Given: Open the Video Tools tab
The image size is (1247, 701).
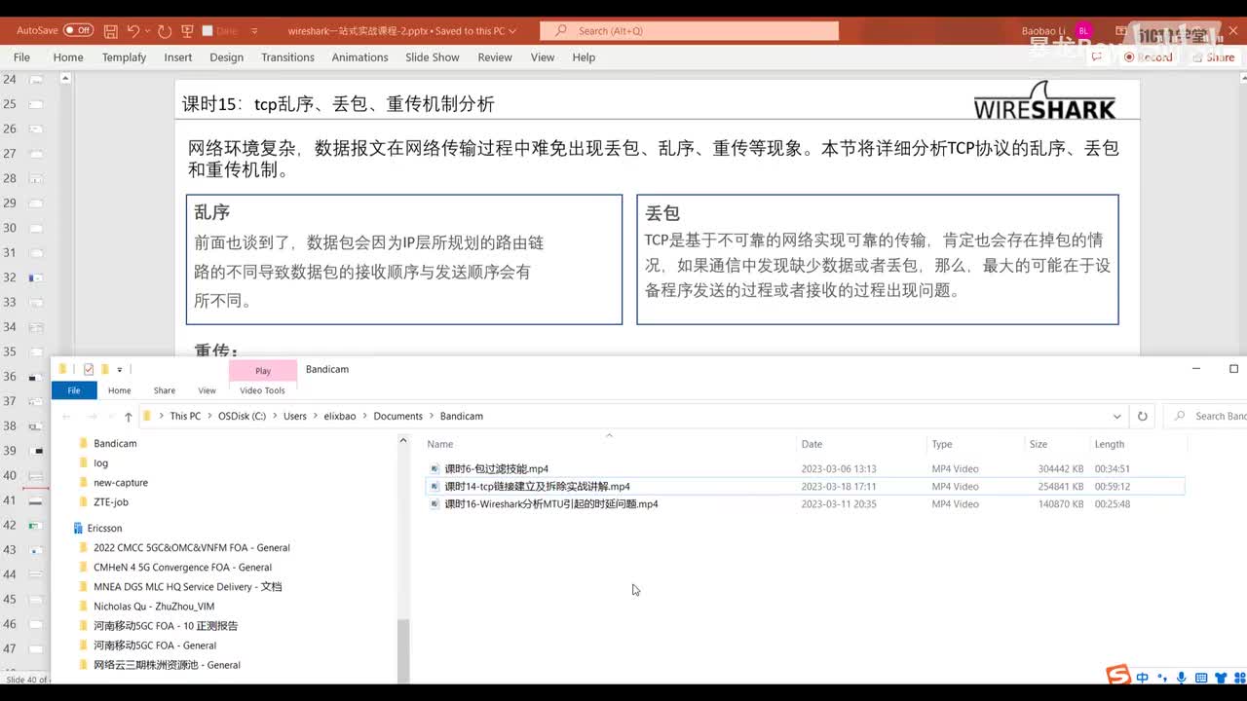Looking at the screenshot, I should [x=262, y=390].
